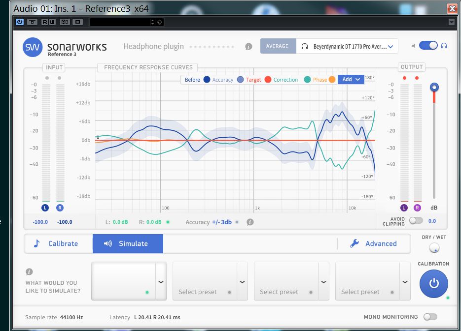The height and width of the screenshot is (331, 461).
Task: Enable Read automation (R) button
Action: [x=44, y=22]
